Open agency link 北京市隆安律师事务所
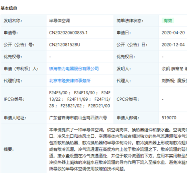The width and height of the screenshot is (187, 173). tap(70, 81)
